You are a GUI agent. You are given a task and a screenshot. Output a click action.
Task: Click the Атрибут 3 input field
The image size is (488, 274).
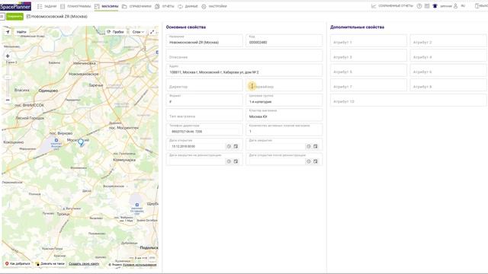(368, 56)
